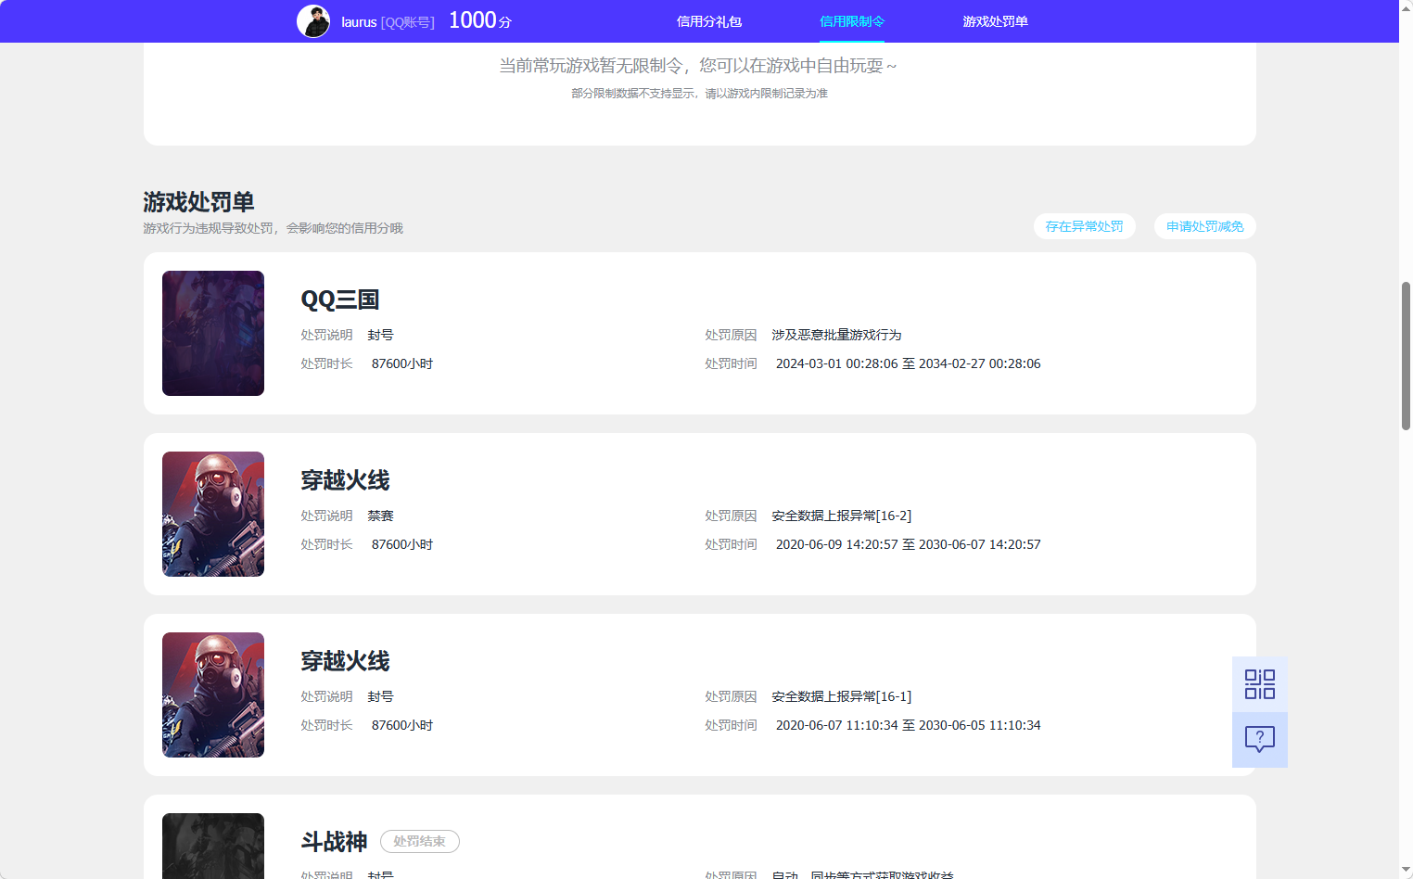The width and height of the screenshot is (1413, 879).
Task: Click the 申请处罚减免 button
Action: [x=1204, y=226]
